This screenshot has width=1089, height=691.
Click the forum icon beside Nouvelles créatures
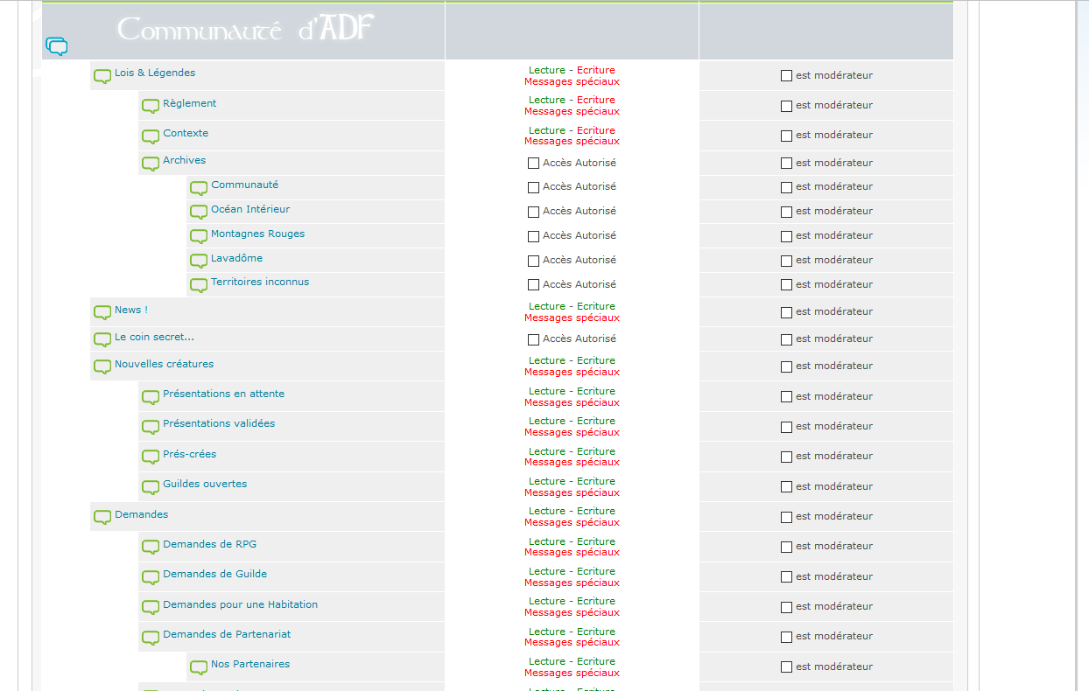(x=102, y=368)
